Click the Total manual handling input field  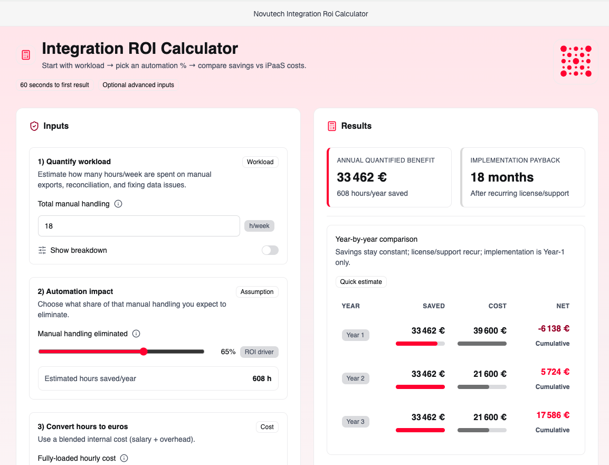pos(139,226)
